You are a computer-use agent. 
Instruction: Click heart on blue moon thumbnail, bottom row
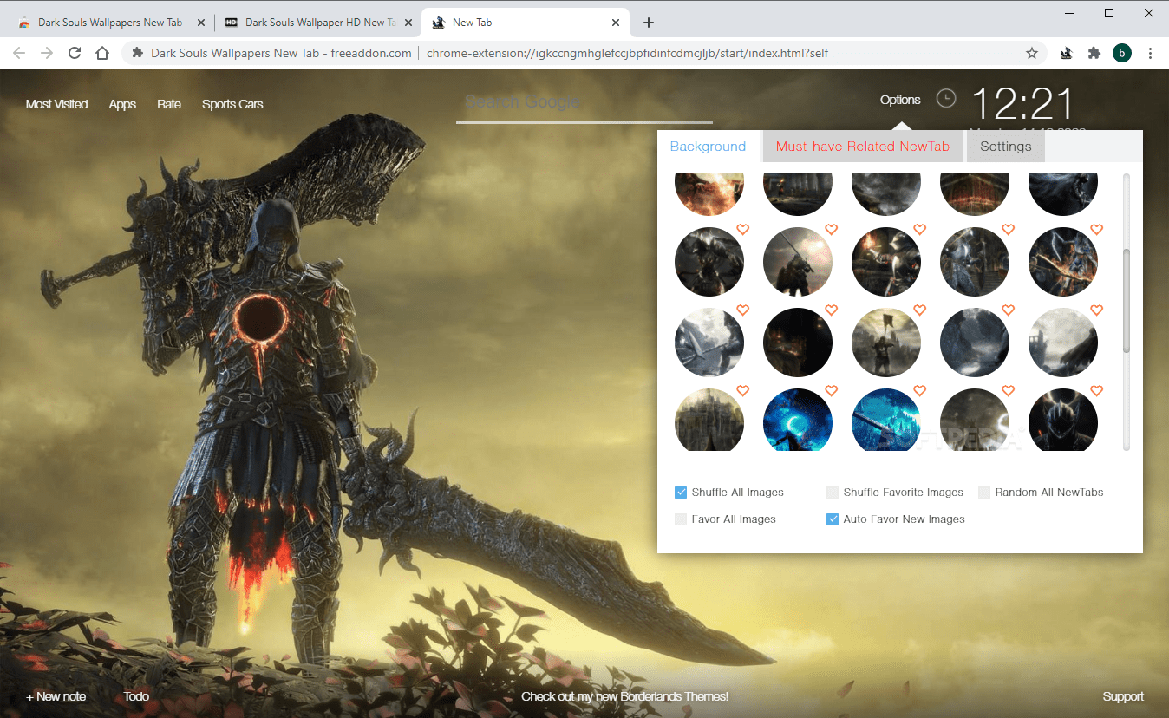[x=831, y=391]
